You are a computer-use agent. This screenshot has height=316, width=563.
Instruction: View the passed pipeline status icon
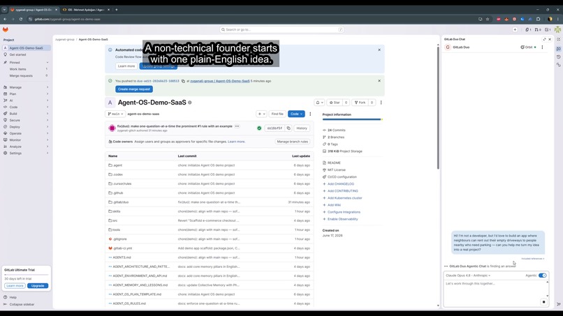point(259,128)
